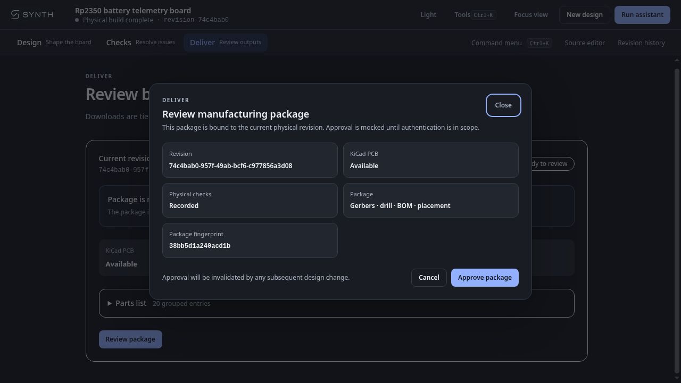The height and width of the screenshot is (383, 681).
Task: Click project title Rp2350 battery telemetry board
Action: point(133,10)
